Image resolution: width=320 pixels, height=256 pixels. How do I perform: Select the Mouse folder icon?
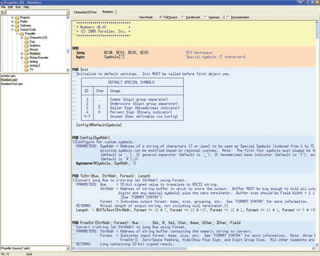pyautogui.click(x=26, y=49)
